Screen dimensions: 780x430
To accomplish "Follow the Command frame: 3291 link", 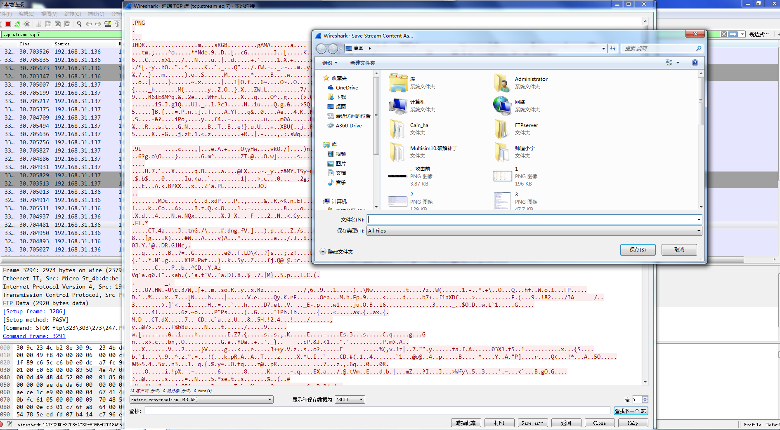I will click(34, 336).
